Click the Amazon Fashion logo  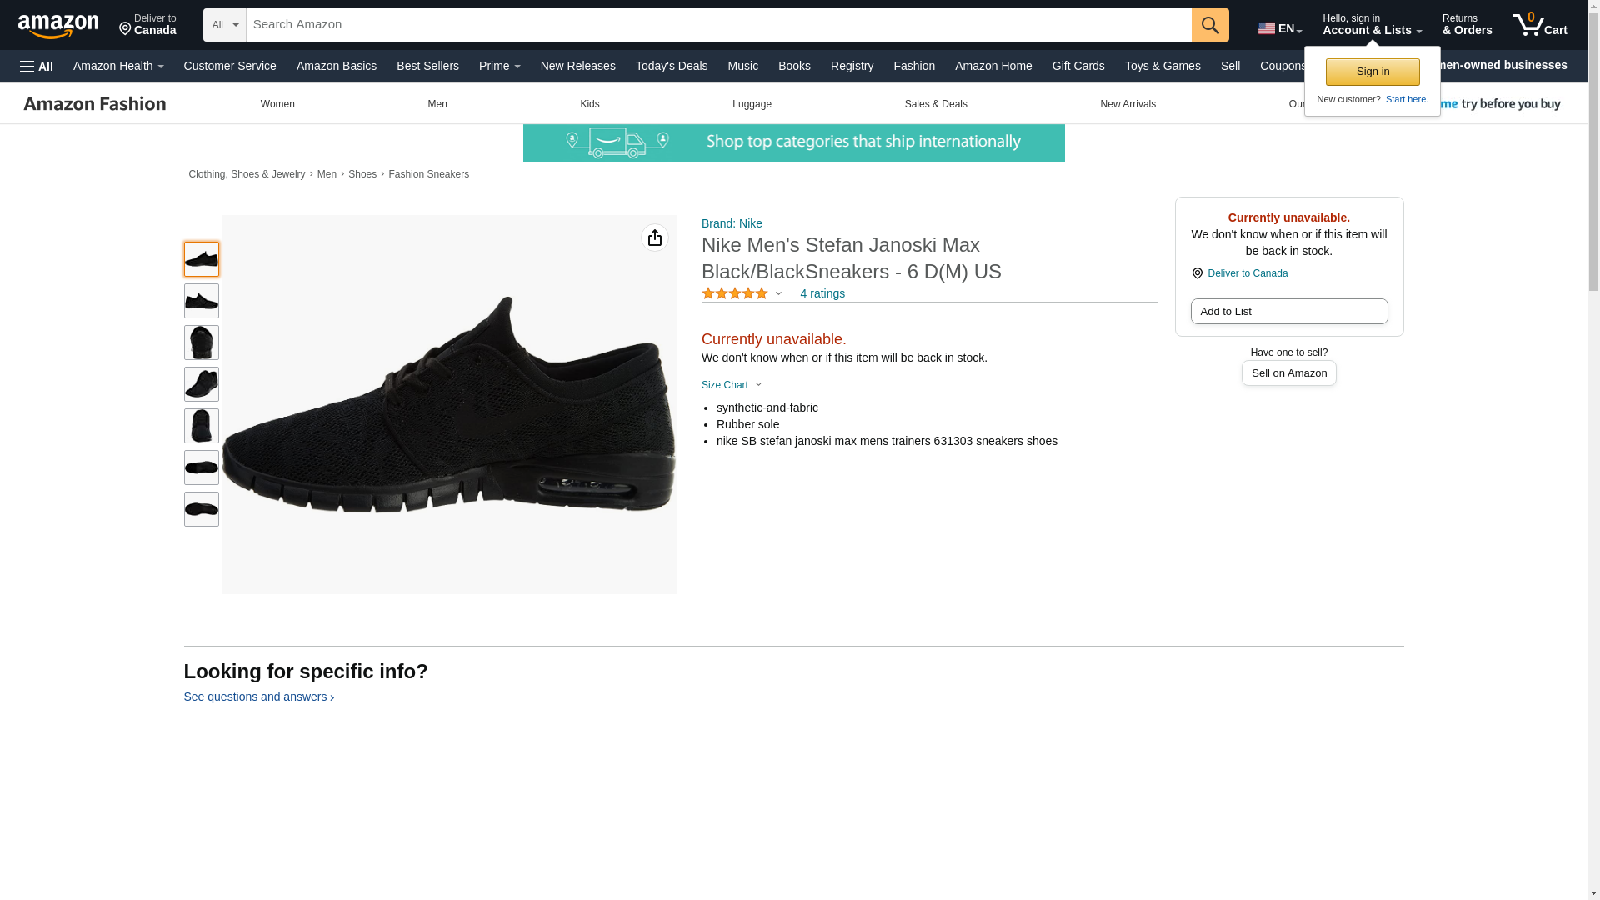(95, 104)
